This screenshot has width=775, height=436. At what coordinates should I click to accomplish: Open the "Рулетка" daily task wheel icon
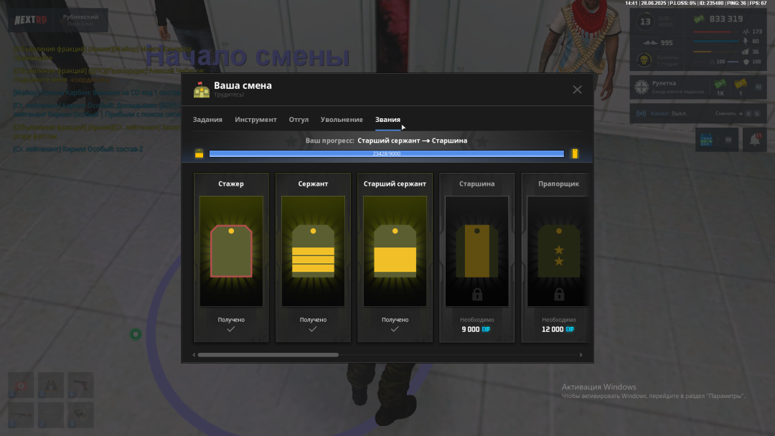[642, 87]
